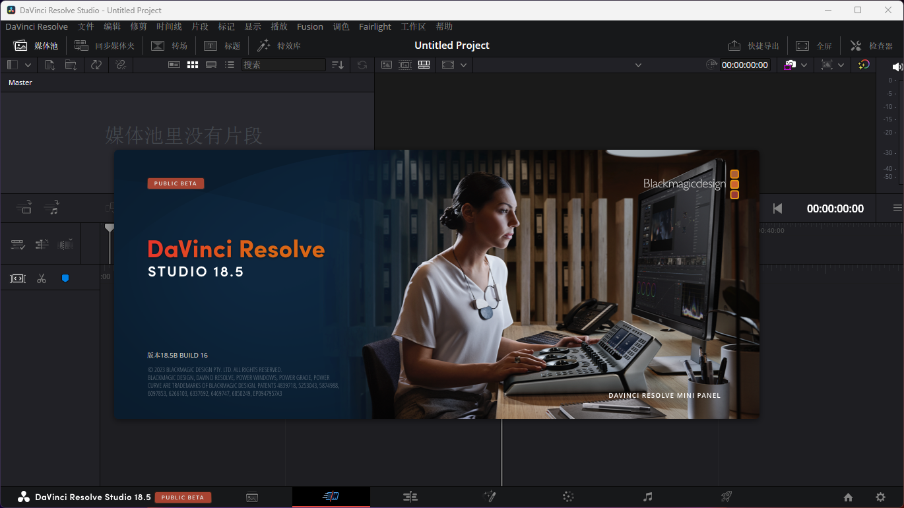
Task: Switch to the Media page tab
Action: point(252,497)
